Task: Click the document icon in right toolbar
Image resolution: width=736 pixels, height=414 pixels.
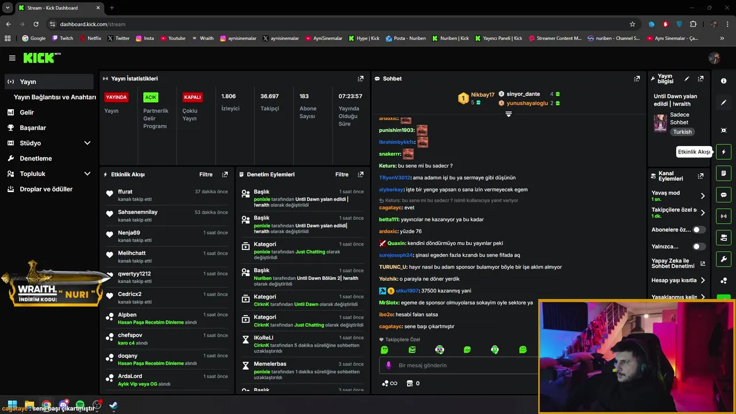Action: pyautogui.click(x=723, y=173)
